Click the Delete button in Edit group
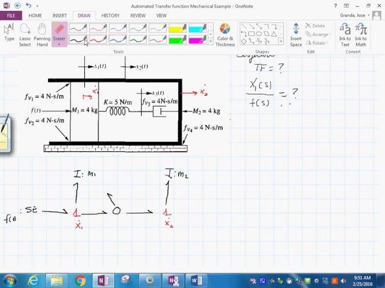 [x=315, y=26]
